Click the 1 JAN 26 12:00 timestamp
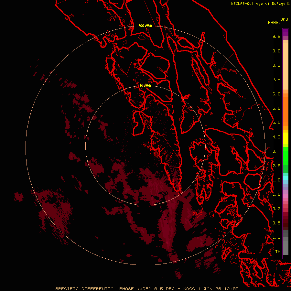 point(219,289)
